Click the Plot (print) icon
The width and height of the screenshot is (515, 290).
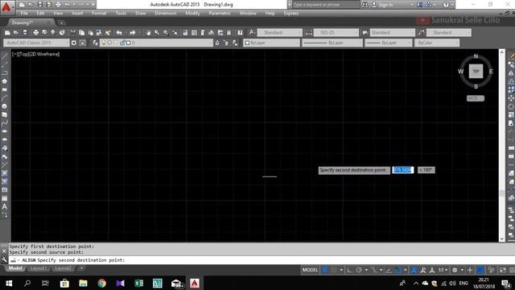click(35, 32)
